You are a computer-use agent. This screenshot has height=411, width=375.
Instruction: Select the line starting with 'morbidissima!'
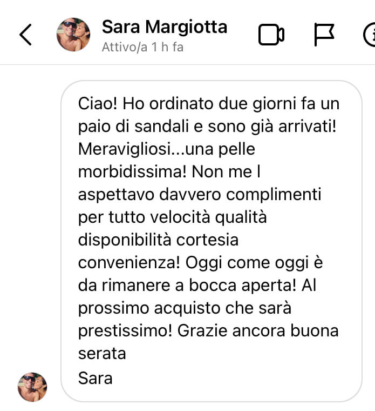[169, 171]
